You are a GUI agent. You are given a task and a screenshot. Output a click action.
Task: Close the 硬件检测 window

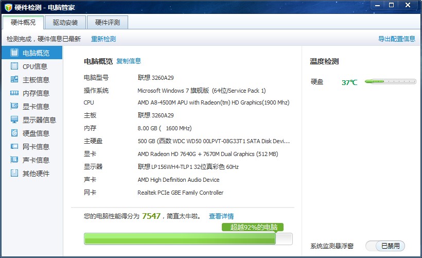408,5
